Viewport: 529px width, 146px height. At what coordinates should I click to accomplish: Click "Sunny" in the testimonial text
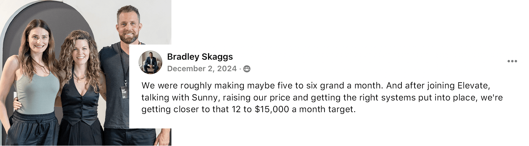click(x=204, y=98)
